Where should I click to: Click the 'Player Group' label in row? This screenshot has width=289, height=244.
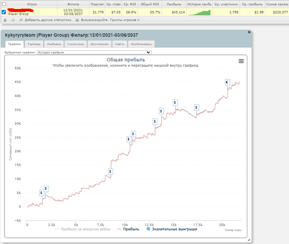(x=19, y=14)
